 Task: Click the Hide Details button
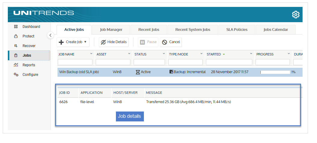coord(113,42)
